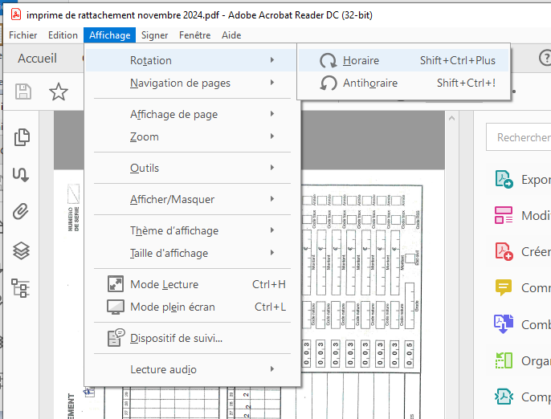
Task: Expand the Navigation de pages submenu arrow
Action: (272, 83)
